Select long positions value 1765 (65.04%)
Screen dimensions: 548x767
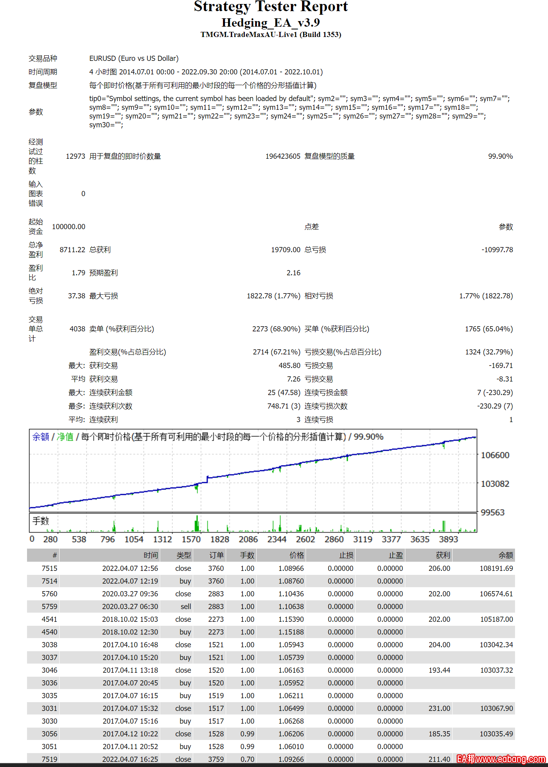(x=489, y=329)
